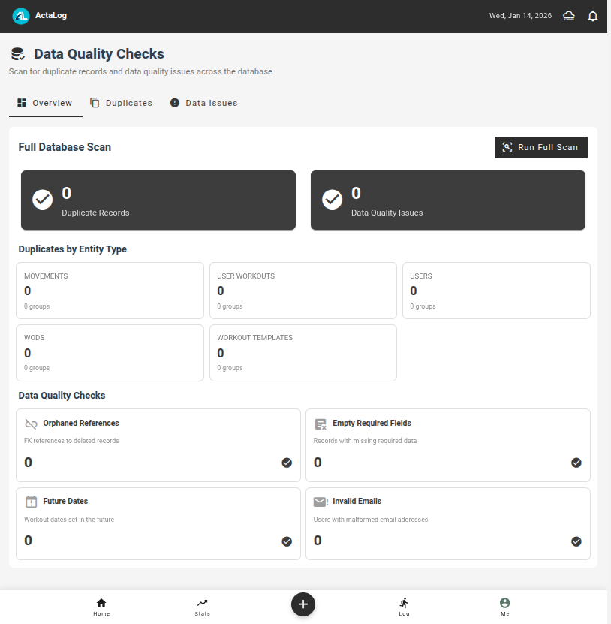
Task: Click the offline status icon beside date
Action: 569,16
